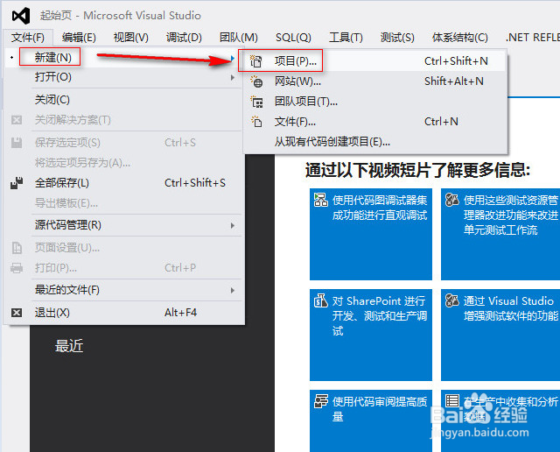Open the 体系结构(C) menu
The width and height of the screenshot is (560, 452).
tap(460, 37)
